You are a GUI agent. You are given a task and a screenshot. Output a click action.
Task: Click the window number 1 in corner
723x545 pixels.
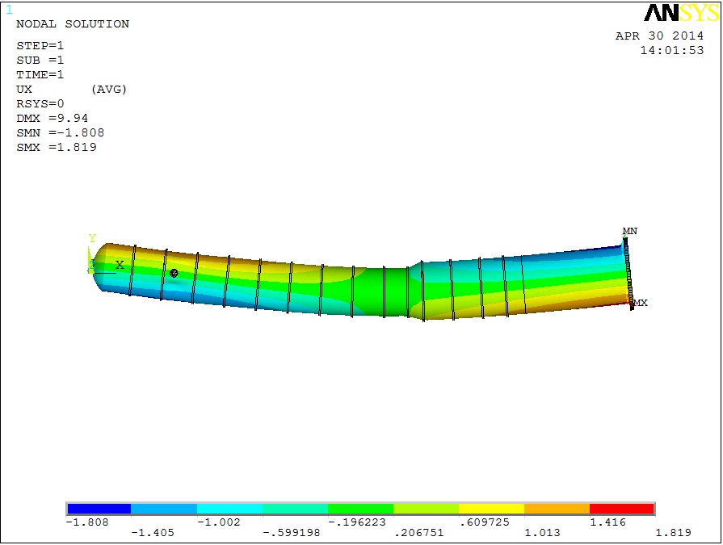[9, 10]
